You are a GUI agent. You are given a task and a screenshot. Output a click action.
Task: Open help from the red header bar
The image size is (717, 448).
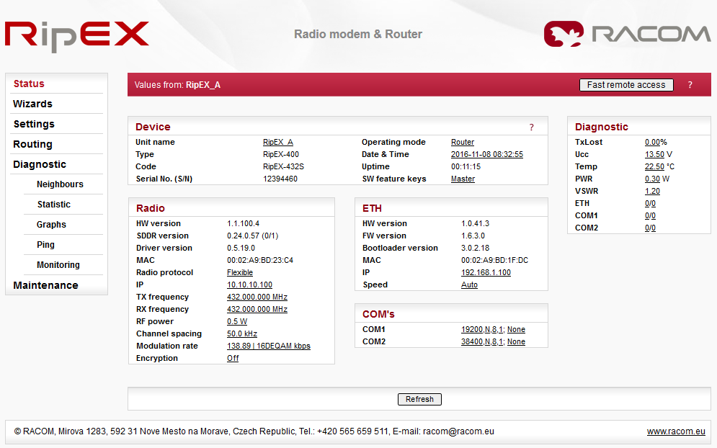click(690, 85)
